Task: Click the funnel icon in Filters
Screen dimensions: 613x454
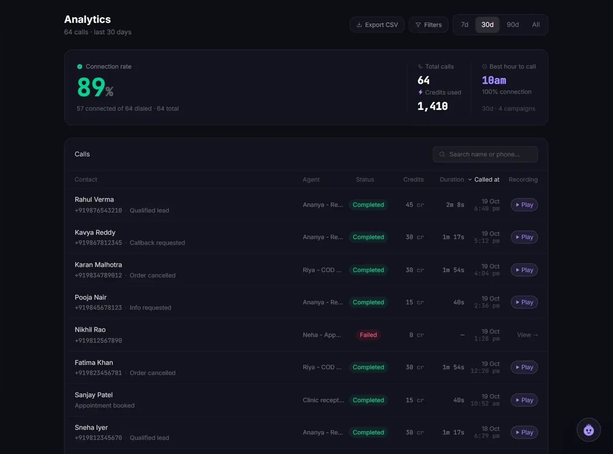Action: [418, 25]
